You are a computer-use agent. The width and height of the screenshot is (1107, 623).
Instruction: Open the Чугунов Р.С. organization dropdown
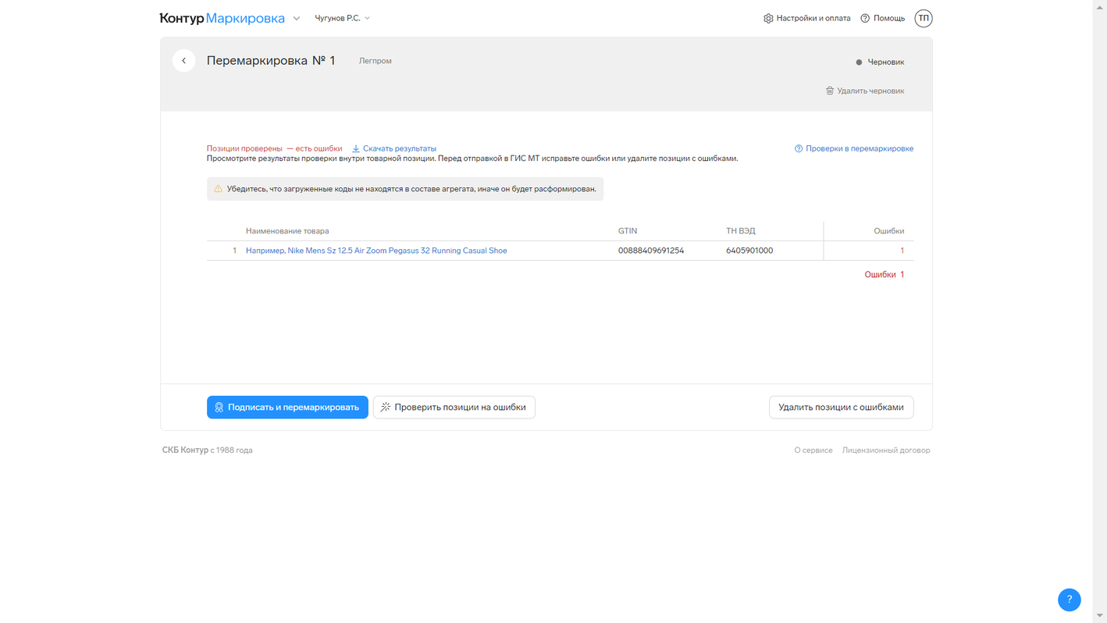click(342, 18)
